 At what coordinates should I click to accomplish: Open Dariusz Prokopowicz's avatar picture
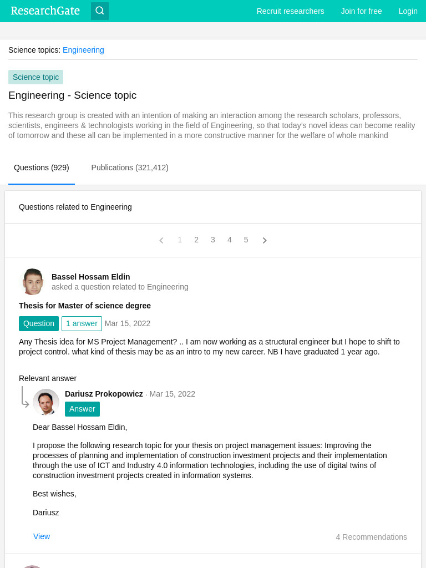pyautogui.click(x=46, y=402)
